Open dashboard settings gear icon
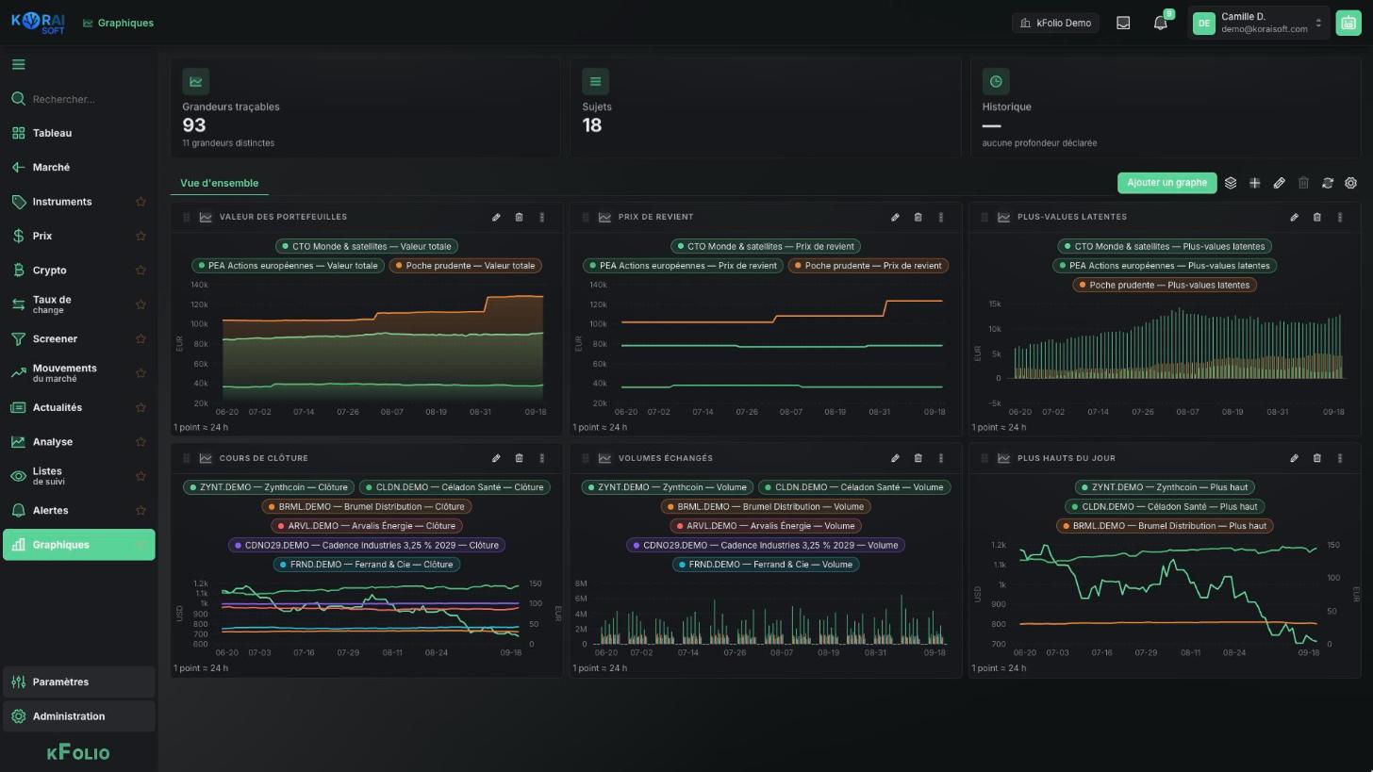The width and height of the screenshot is (1373, 772). pyautogui.click(x=1351, y=183)
